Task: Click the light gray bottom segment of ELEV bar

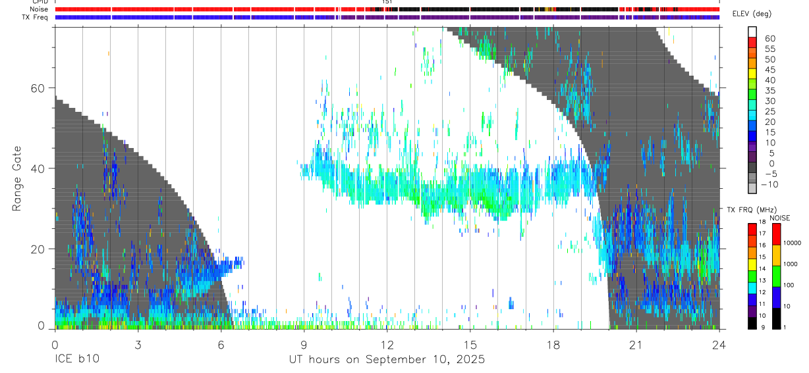Action: pyautogui.click(x=752, y=189)
